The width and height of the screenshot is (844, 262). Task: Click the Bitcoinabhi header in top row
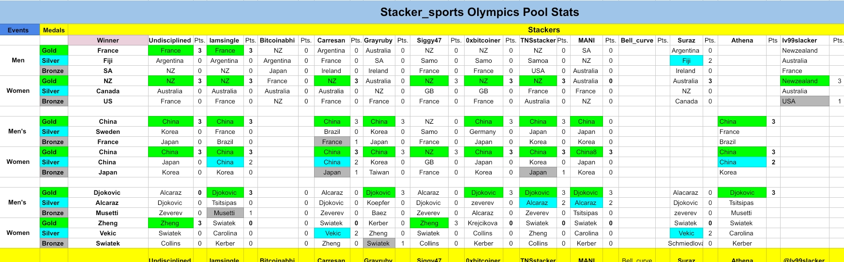pos(277,41)
